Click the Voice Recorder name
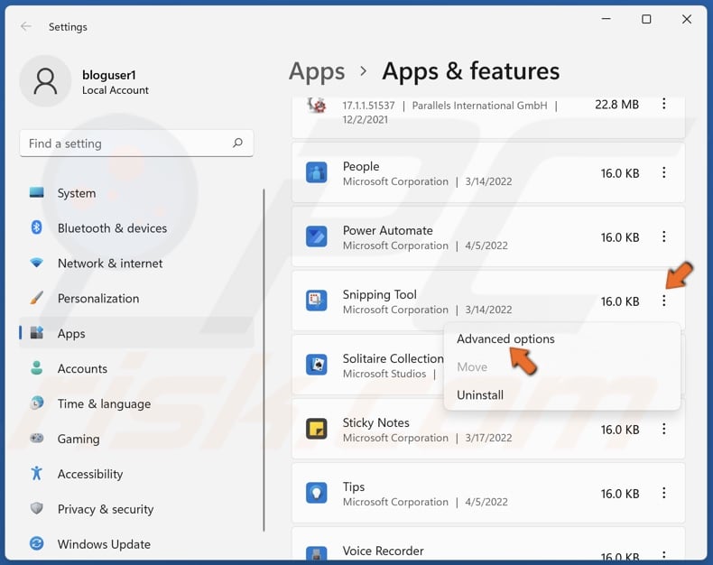The image size is (713, 565). [x=384, y=551]
